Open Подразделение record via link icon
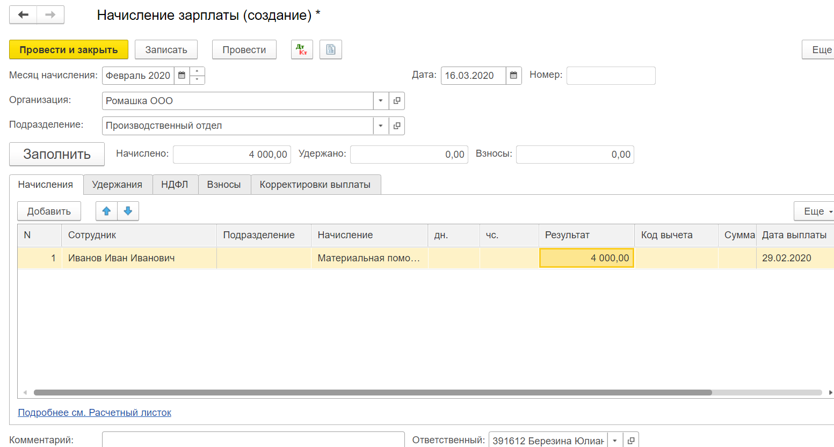 pos(397,126)
